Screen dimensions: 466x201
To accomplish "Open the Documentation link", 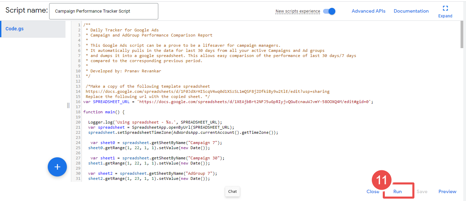I will (x=411, y=11).
